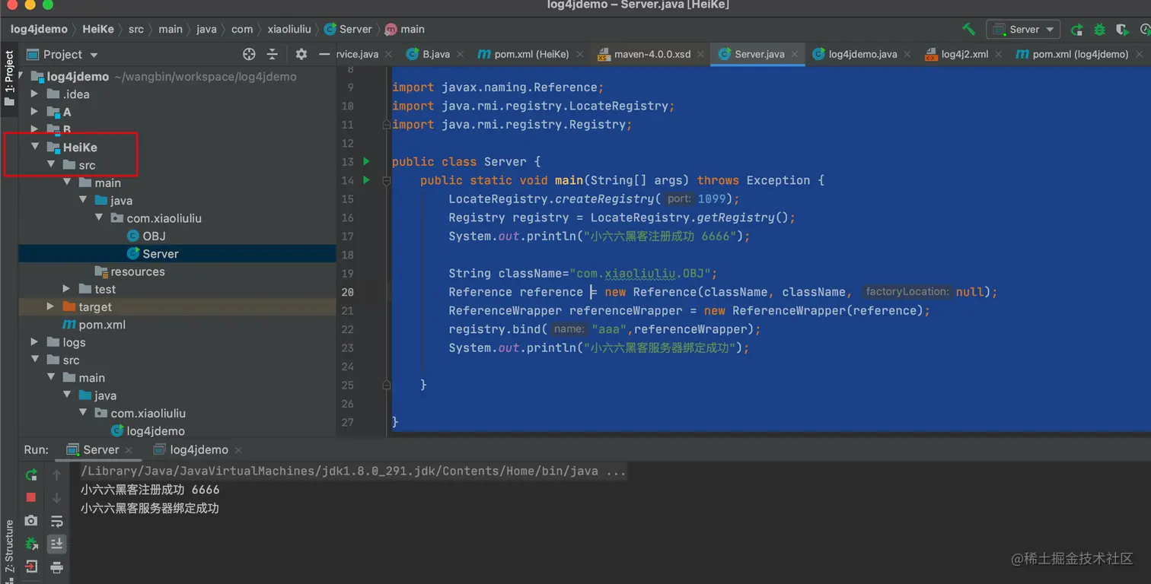Expand the logs folder
The width and height of the screenshot is (1151, 584).
[x=35, y=343]
